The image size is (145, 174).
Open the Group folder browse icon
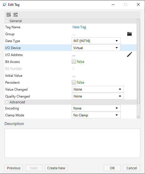pos(129,34)
